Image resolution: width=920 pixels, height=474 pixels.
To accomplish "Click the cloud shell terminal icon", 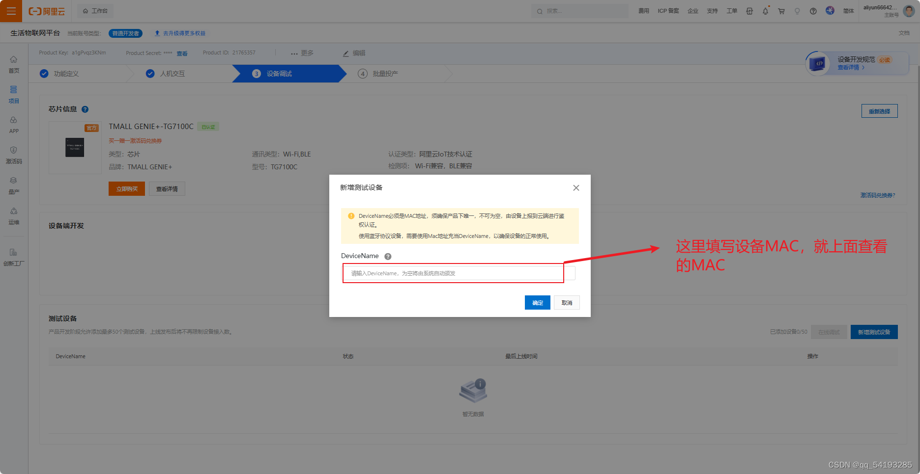I will (x=749, y=11).
